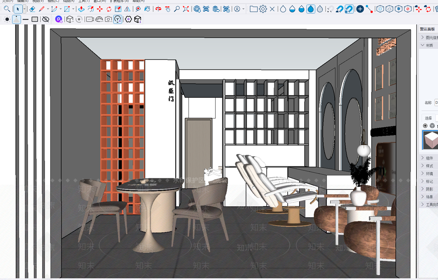Select the Rotate tool
Screen dimensions: 438x280
[x=109, y=9]
